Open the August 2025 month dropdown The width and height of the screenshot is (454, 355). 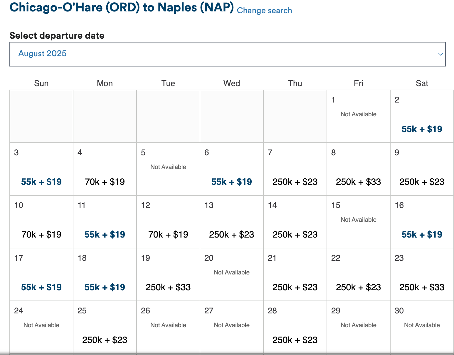pyautogui.click(x=227, y=54)
